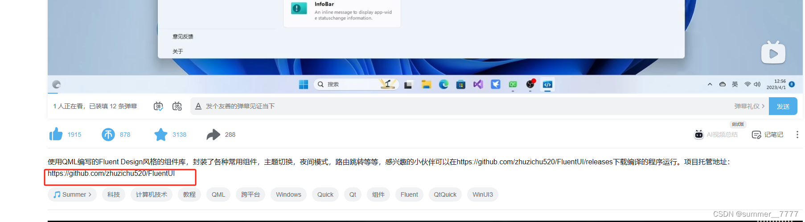Open the volume speaker tray icon
805x222 pixels.
pyautogui.click(x=757, y=84)
